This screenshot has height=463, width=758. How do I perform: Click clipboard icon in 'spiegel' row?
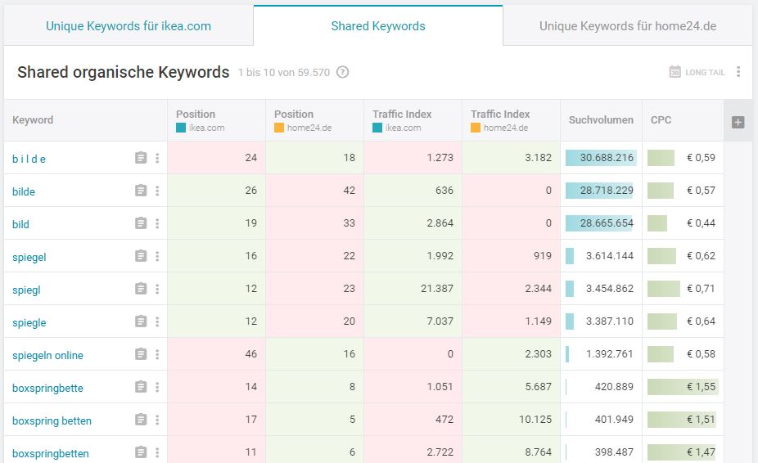click(x=141, y=256)
